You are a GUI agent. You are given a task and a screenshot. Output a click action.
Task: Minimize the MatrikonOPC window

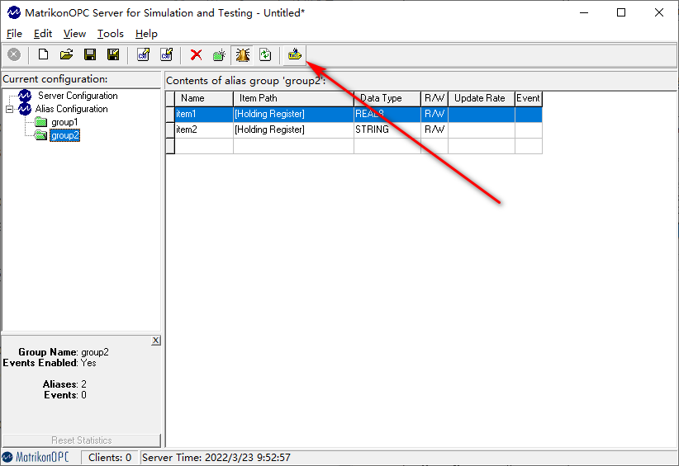[x=584, y=12]
